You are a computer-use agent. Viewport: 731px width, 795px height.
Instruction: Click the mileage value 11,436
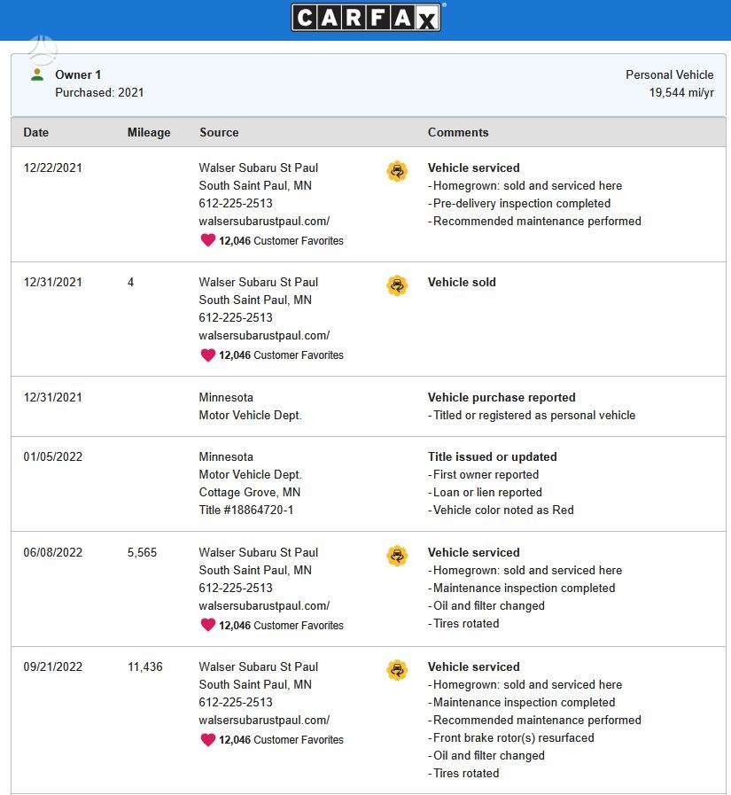click(x=145, y=666)
